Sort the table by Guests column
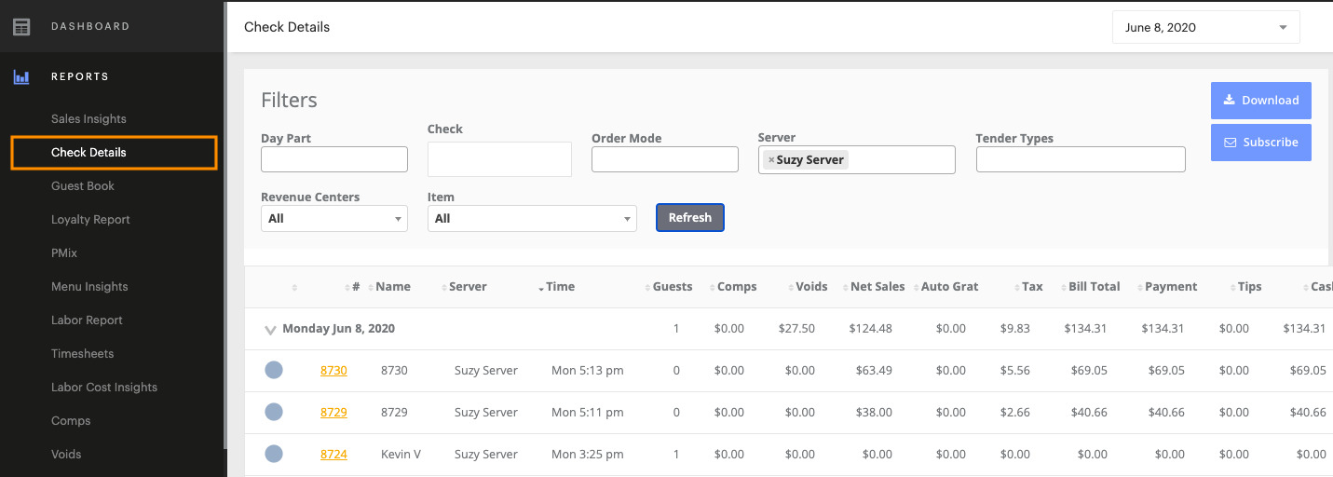The image size is (1333, 477). click(x=672, y=287)
